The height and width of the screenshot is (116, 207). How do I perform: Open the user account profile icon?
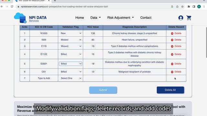(181, 18)
